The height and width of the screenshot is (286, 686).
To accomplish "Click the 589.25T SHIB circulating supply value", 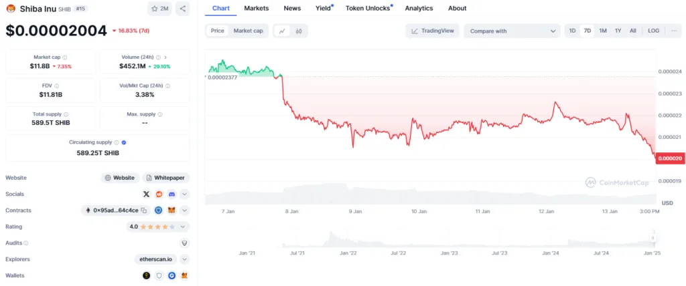I will (98, 153).
